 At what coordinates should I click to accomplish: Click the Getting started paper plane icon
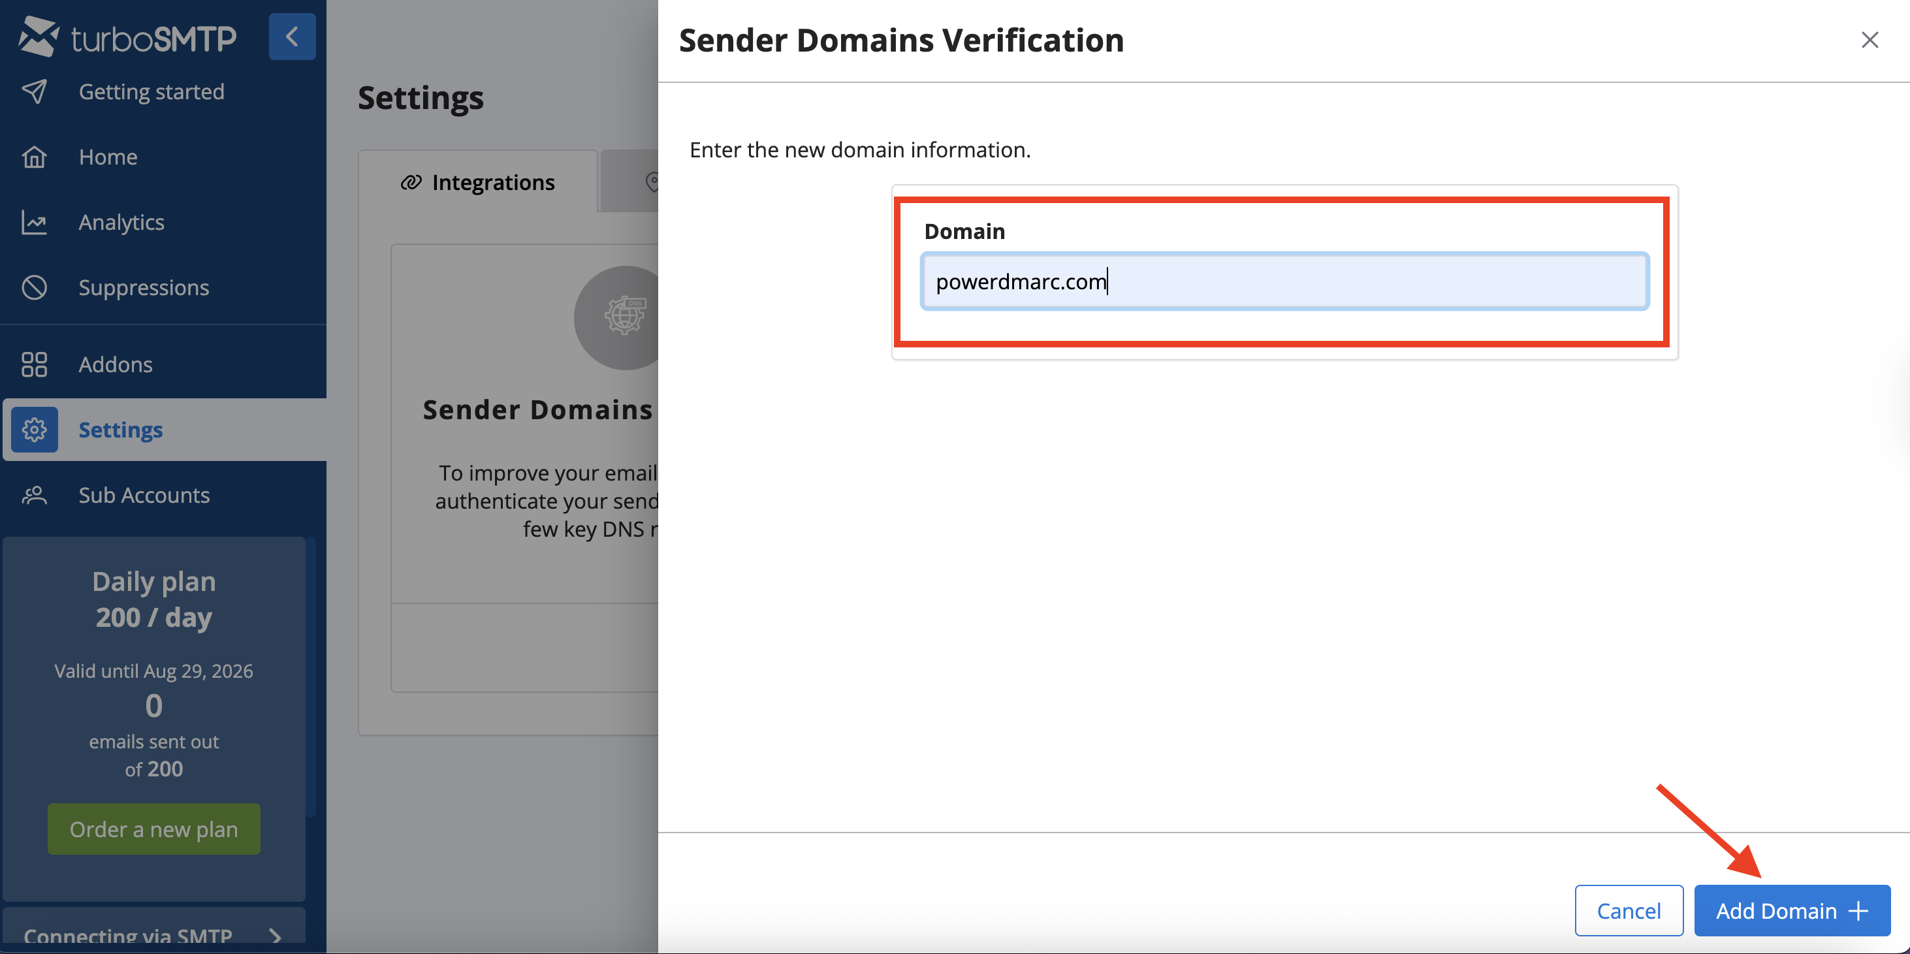tap(34, 92)
